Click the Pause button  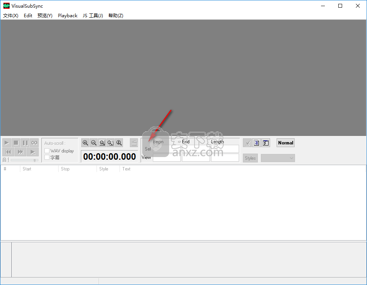(25, 143)
